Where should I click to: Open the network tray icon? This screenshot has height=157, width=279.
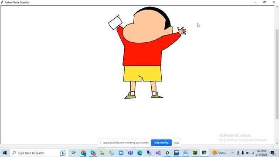[x=253, y=153]
